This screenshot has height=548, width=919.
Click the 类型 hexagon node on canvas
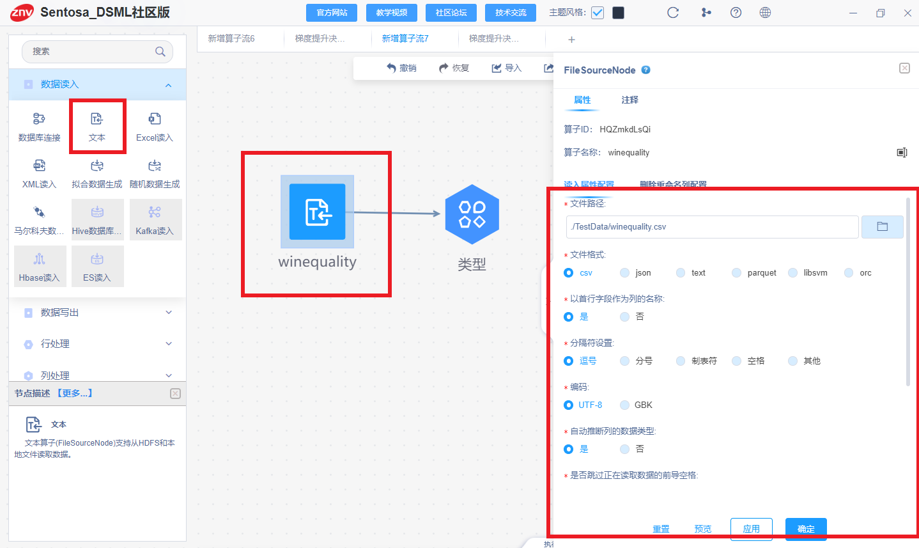click(472, 214)
